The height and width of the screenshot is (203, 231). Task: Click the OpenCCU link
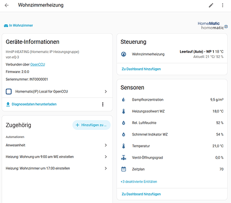(x=37, y=64)
